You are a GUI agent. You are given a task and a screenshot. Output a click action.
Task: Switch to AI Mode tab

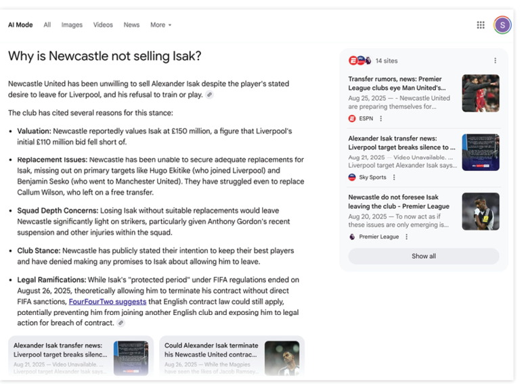point(20,25)
